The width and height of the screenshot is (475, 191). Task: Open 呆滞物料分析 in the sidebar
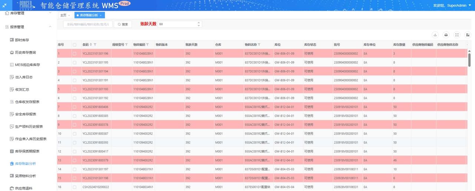(26, 176)
